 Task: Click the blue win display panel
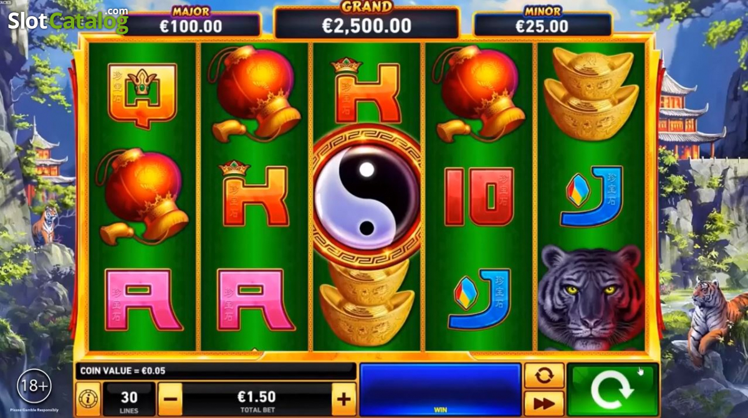(440, 390)
